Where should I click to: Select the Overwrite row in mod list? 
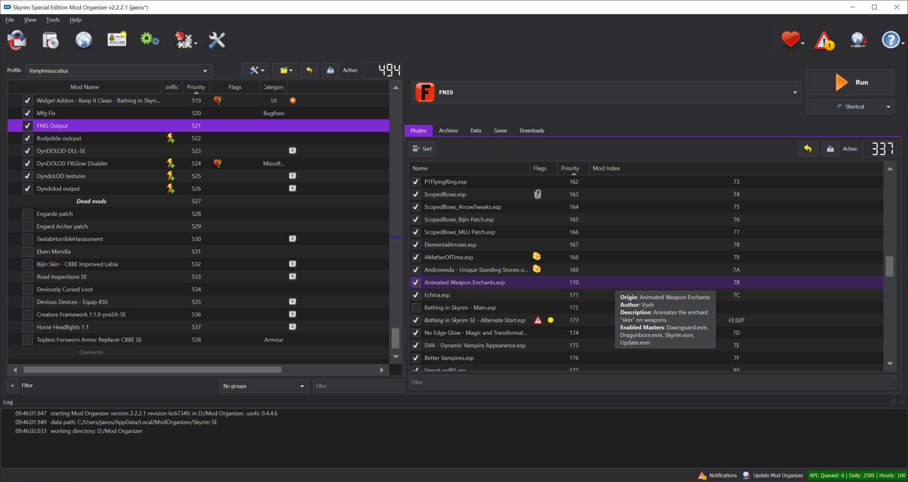point(198,353)
